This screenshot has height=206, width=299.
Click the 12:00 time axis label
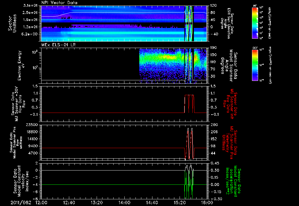[41, 202]
